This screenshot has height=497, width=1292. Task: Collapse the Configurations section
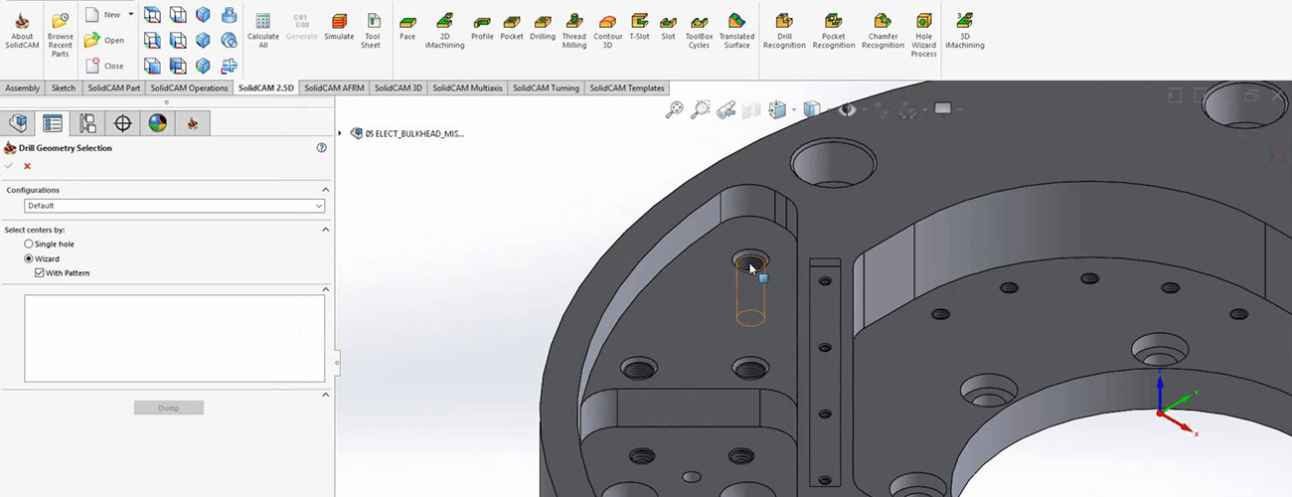pos(325,190)
